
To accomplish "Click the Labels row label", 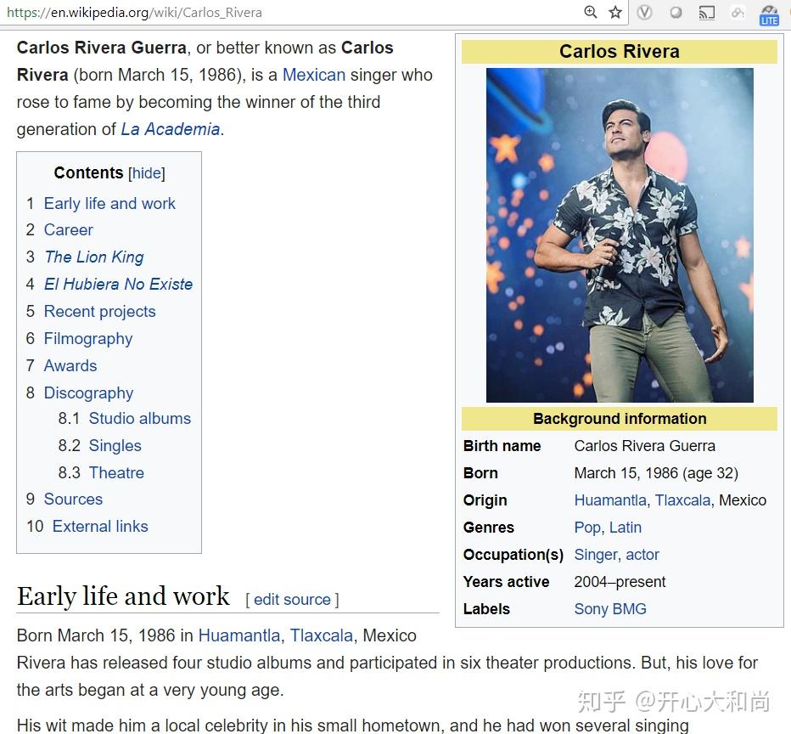I will click(x=486, y=609).
